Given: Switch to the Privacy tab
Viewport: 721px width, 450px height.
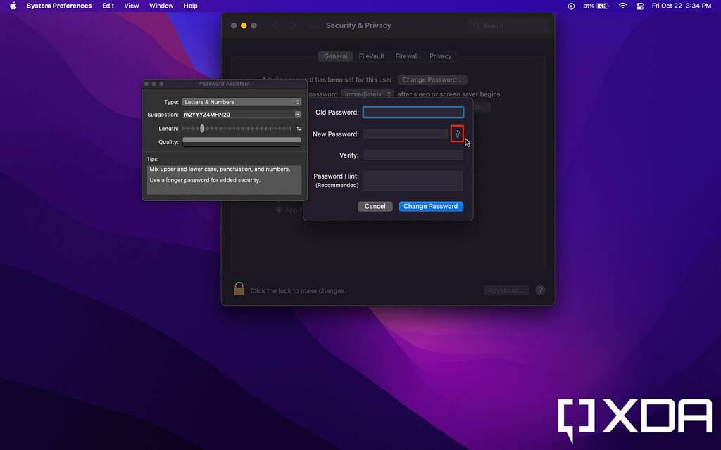Looking at the screenshot, I should 441,56.
